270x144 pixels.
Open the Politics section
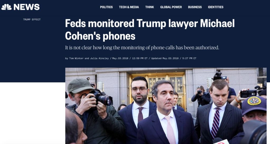click(x=106, y=7)
